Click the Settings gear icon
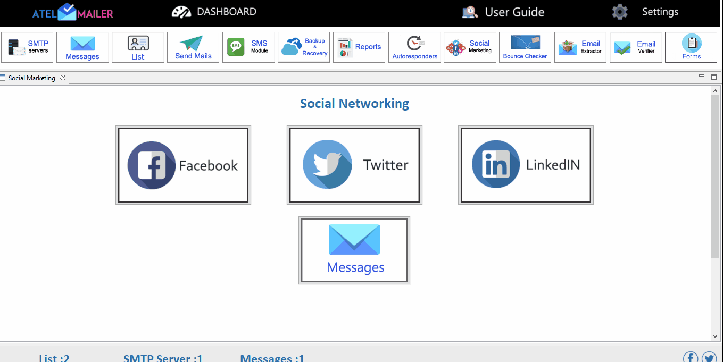 [x=620, y=12]
